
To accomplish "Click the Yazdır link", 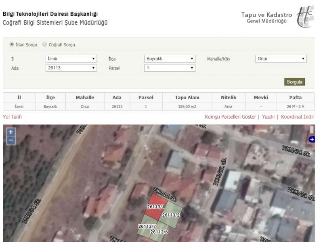I will [x=268, y=117].
